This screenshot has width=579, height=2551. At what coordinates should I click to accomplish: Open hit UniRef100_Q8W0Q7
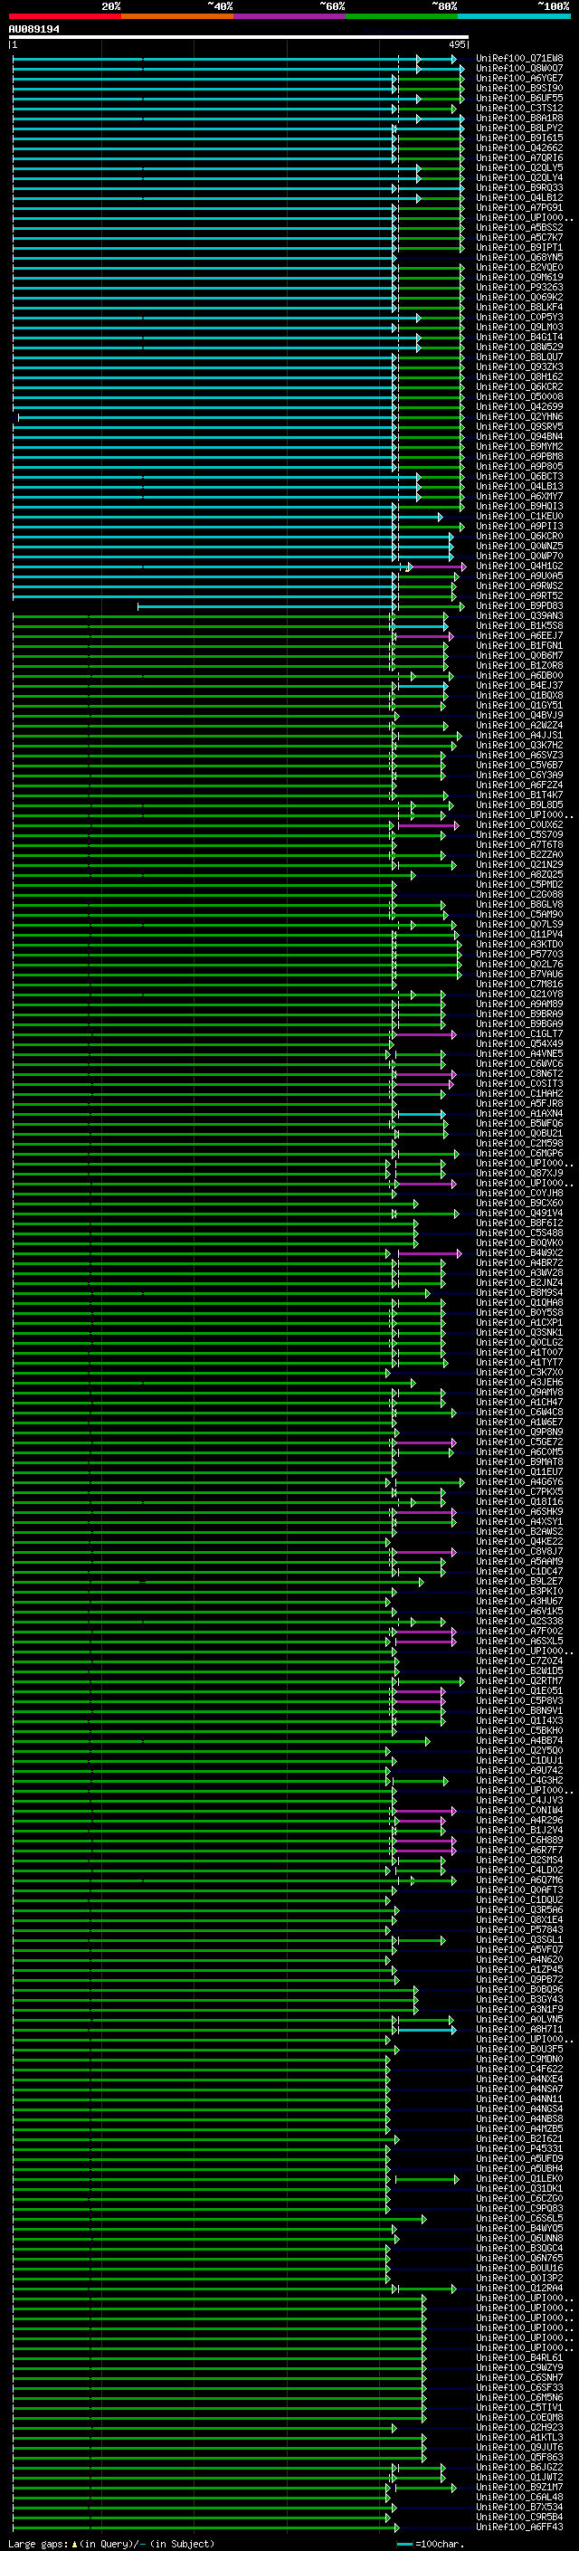point(518,69)
